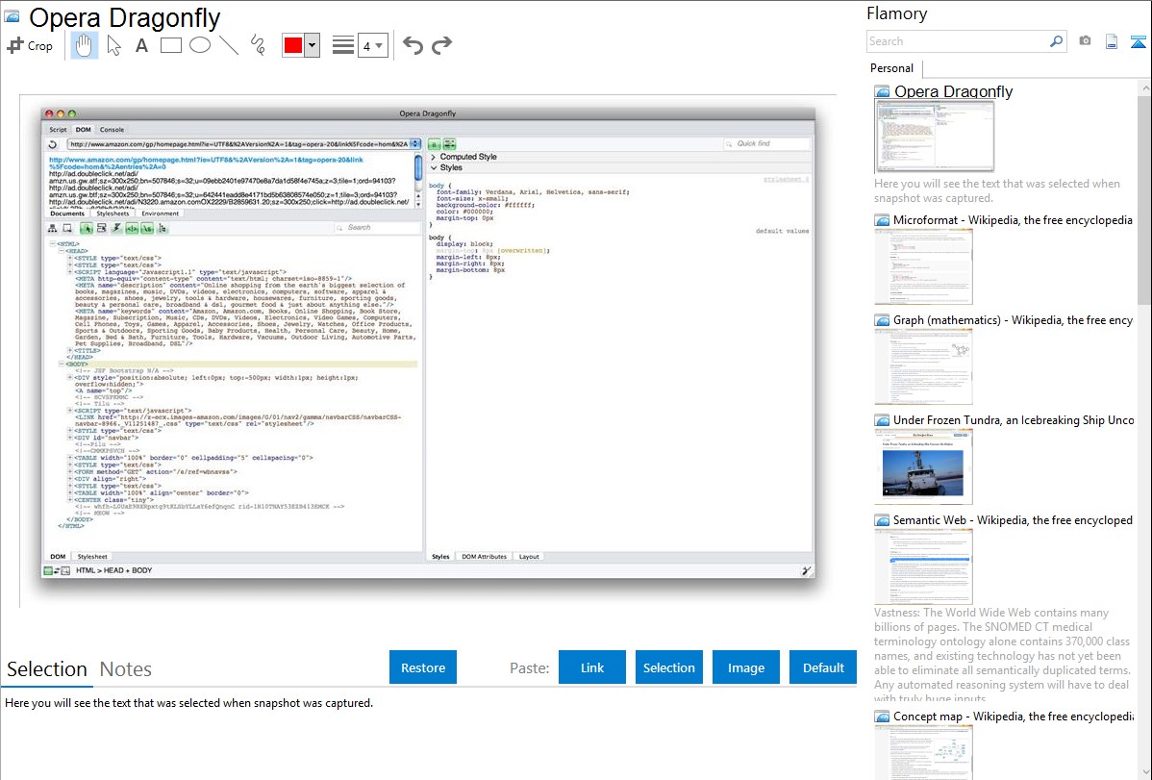The height and width of the screenshot is (780, 1152).
Task: Open Concept map - Wikipedia snapshot title
Action: coord(1014,716)
